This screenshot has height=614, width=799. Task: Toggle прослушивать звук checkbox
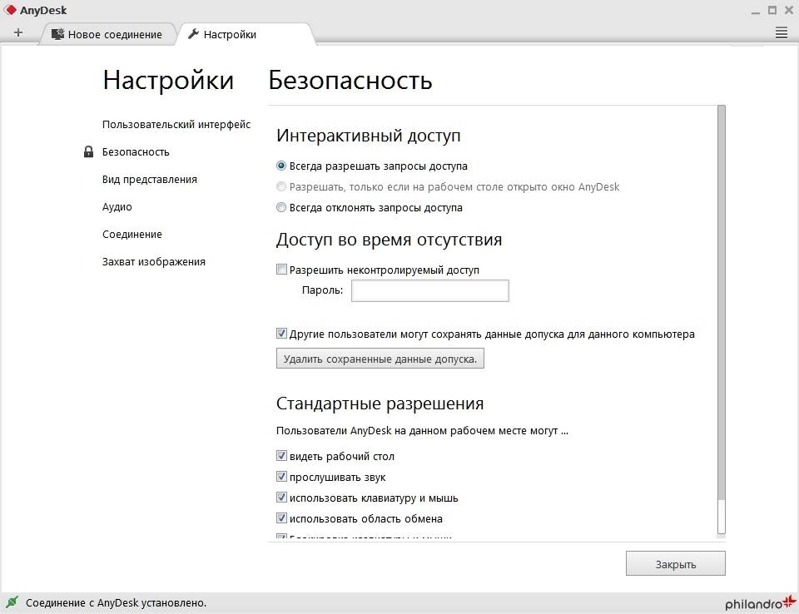[281, 477]
